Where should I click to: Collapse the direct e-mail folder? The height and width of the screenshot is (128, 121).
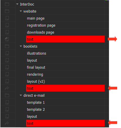click(x=21, y=95)
